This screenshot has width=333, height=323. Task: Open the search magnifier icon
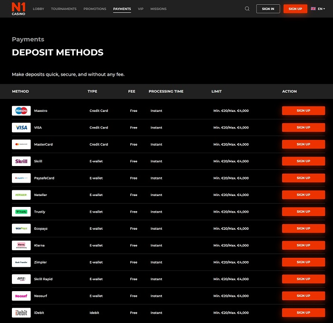(247, 9)
